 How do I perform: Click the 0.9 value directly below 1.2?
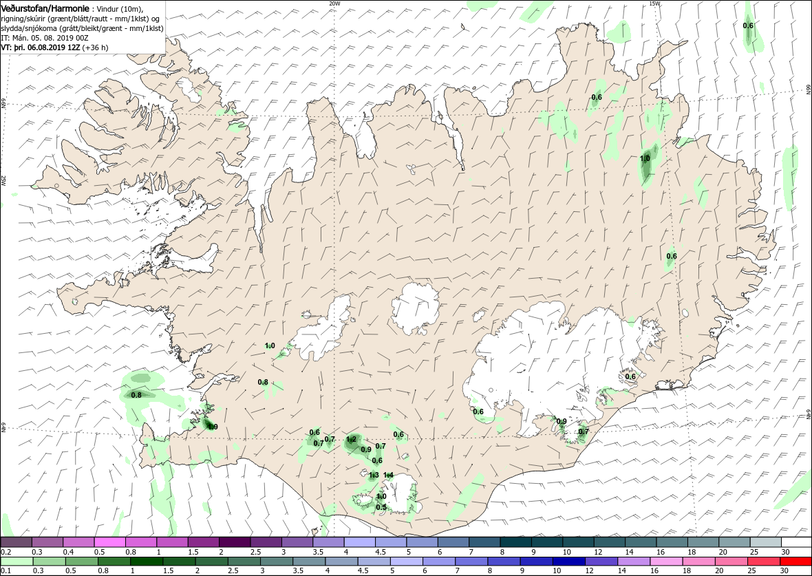(365, 449)
